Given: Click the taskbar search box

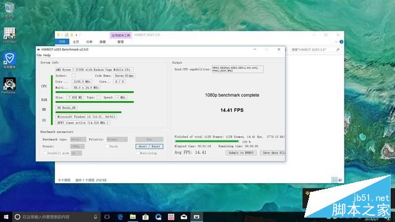Looking at the screenshot, I should 56,216.
